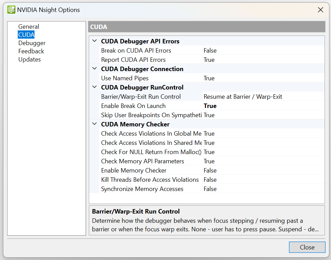
Task: Close the Nsight Options window with X
Action: [x=320, y=10]
